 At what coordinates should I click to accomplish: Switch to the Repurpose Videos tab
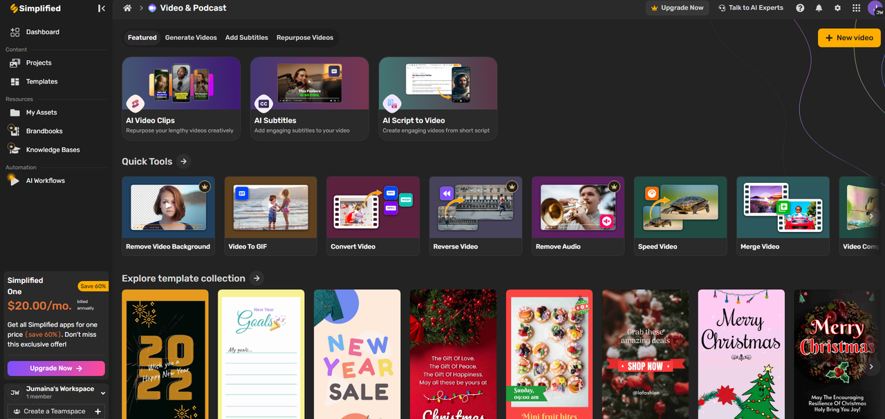[x=305, y=38]
